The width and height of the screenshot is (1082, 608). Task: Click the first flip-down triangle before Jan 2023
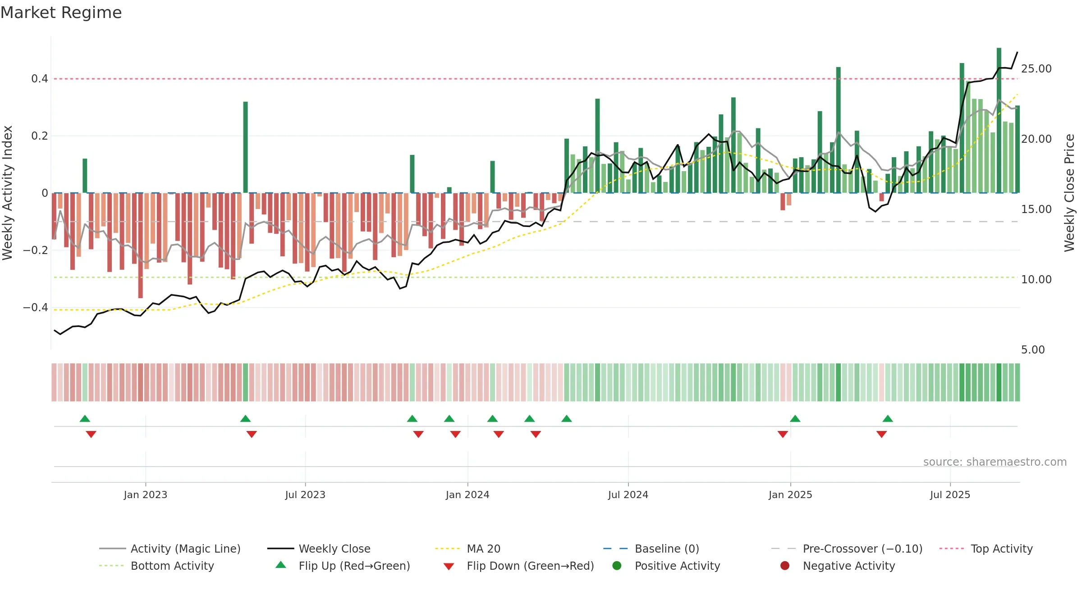click(x=91, y=434)
